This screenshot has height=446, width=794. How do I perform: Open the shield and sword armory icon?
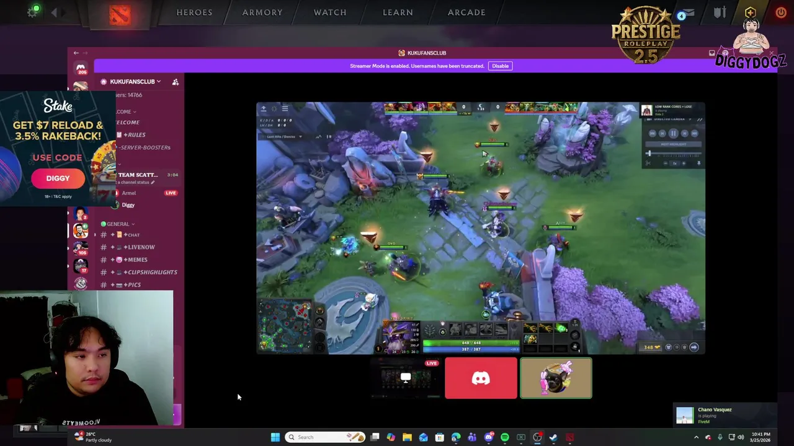(720, 12)
